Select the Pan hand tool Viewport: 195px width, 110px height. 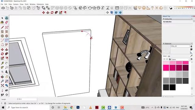click(7, 77)
